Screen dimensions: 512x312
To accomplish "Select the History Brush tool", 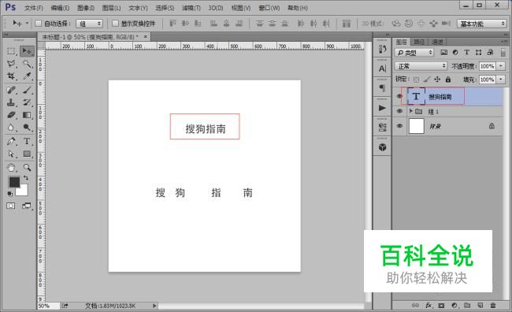I will coord(27,102).
